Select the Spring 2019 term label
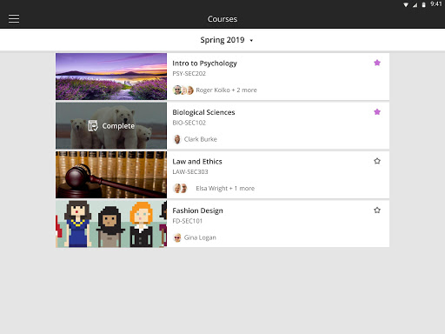445x334 pixels. coord(222,40)
